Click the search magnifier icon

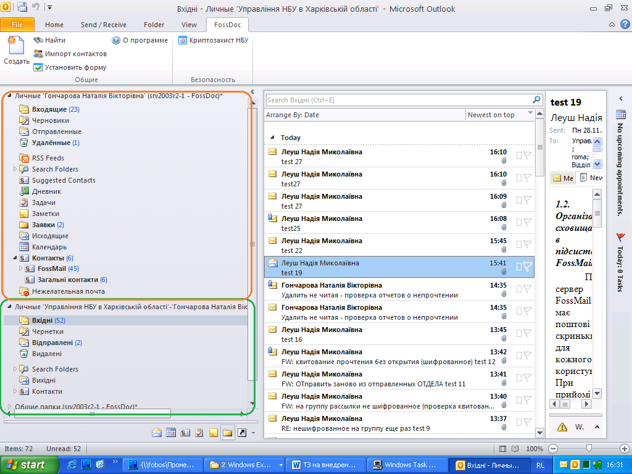click(536, 99)
